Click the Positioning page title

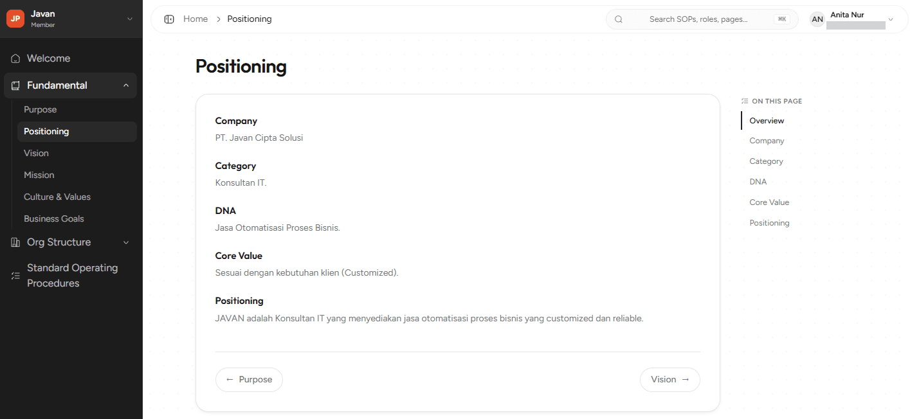coord(241,67)
